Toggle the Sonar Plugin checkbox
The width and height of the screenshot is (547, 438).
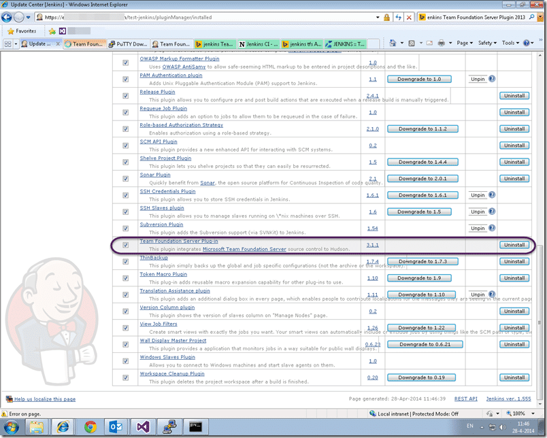tap(126, 179)
